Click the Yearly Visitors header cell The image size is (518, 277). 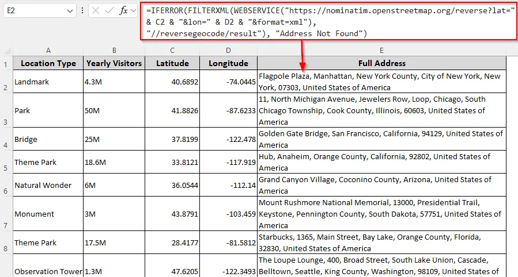tap(114, 63)
